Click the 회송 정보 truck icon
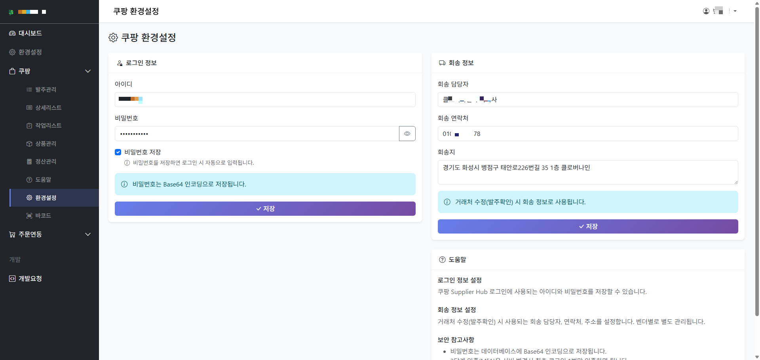 point(443,63)
